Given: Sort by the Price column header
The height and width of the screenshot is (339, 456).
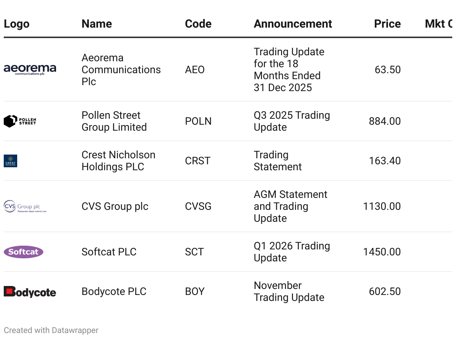Looking at the screenshot, I should point(387,24).
